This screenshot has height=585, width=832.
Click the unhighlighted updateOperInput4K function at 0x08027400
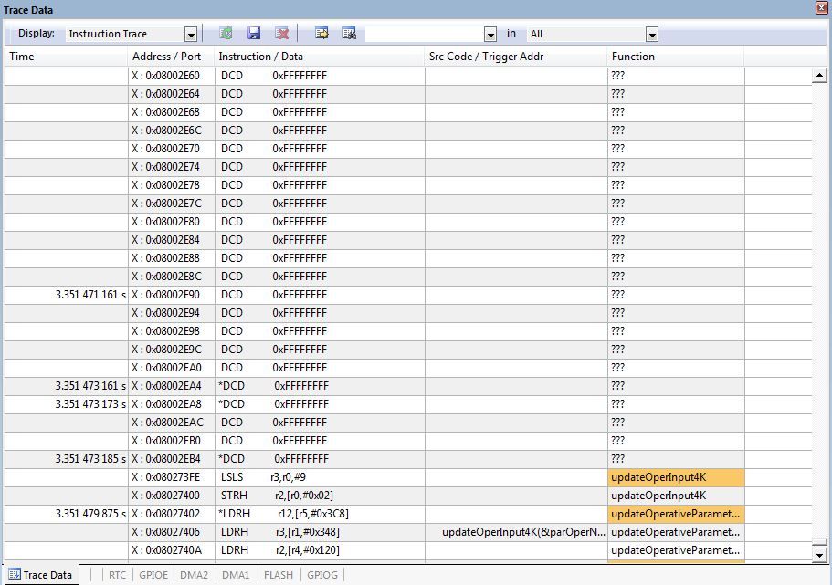click(676, 496)
